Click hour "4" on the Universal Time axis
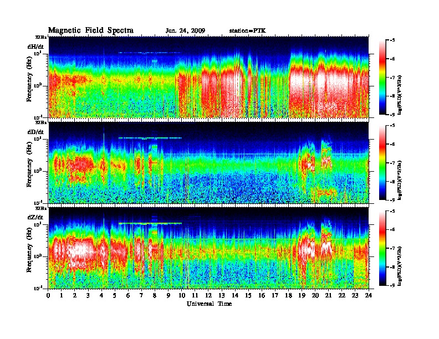 pos(101,295)
